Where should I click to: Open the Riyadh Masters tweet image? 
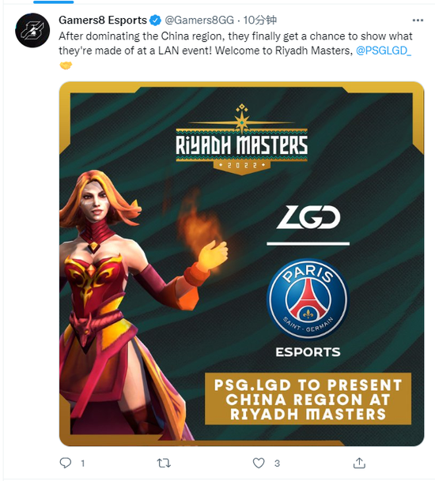242,264
